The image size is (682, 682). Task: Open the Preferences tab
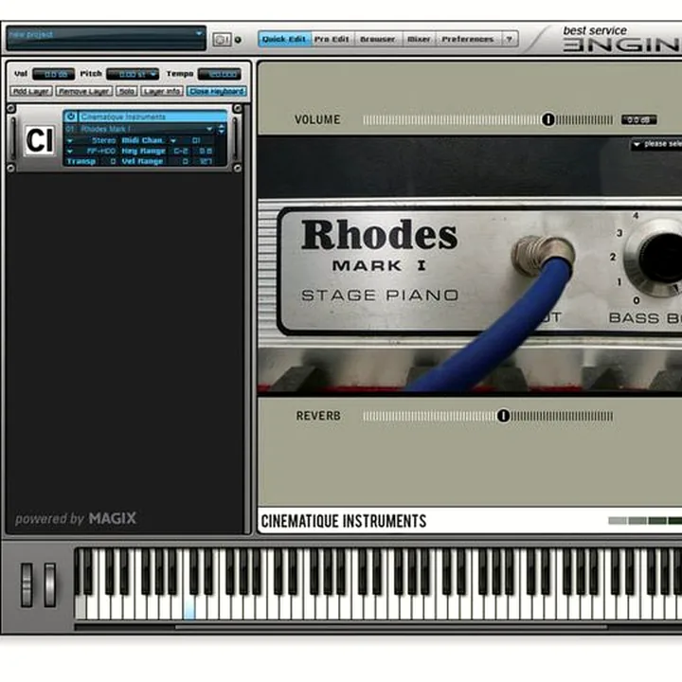pos(468,39)
